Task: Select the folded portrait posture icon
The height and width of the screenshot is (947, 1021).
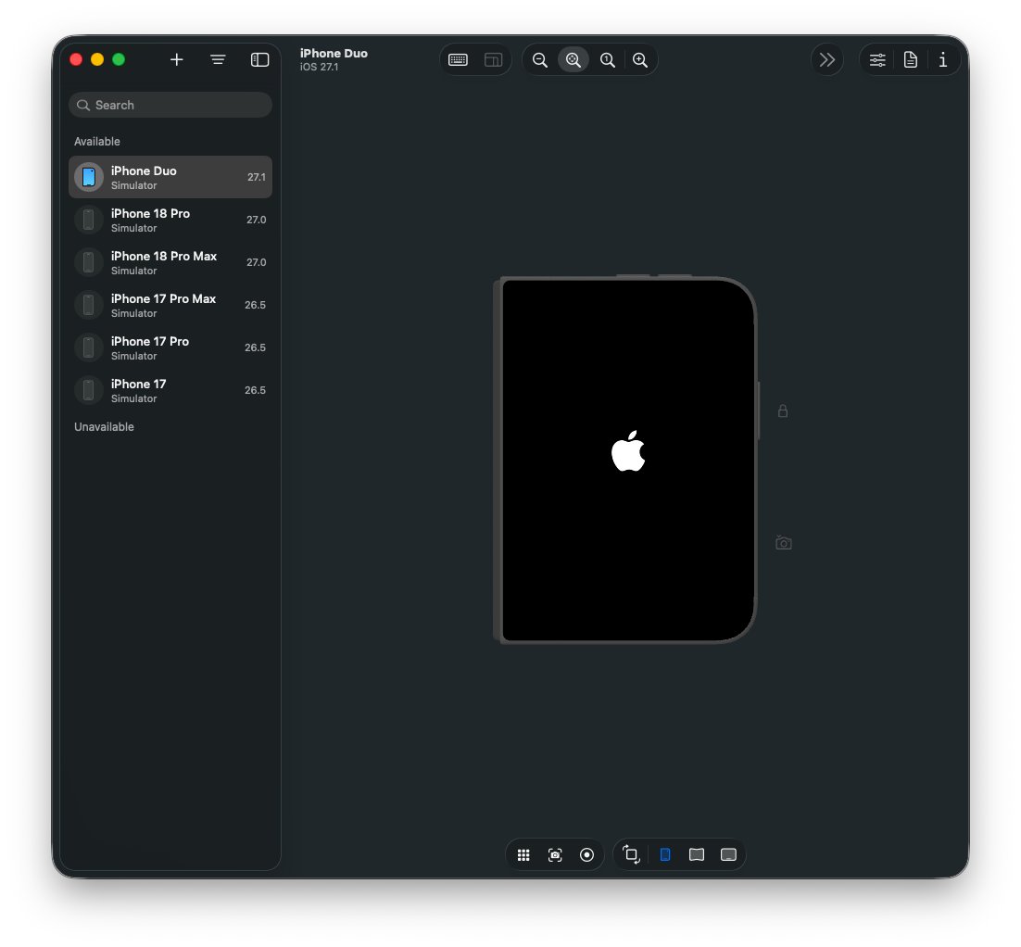Action: (x=665, y=855)
